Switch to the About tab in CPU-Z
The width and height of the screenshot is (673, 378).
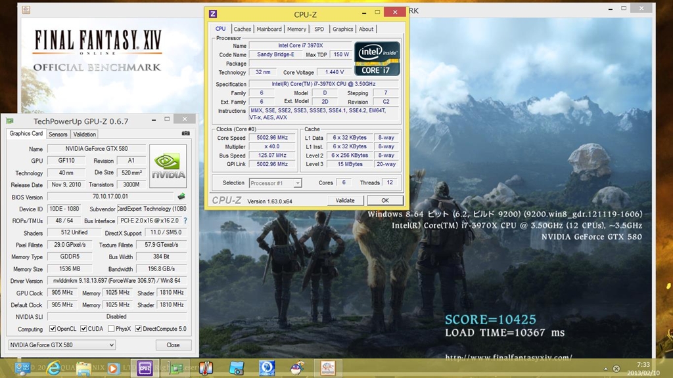pos(366,29)
